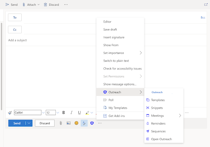Open My Templates add-in
Screen dimensions: 210x147
(120, 108)
